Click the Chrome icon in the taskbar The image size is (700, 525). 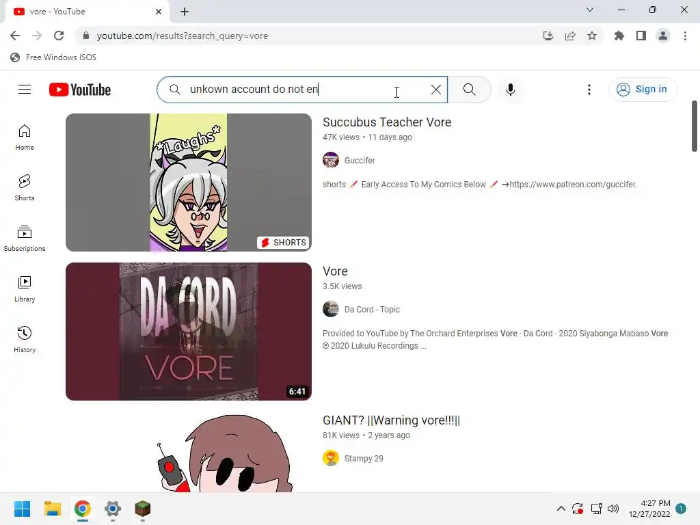pos(82,509)
